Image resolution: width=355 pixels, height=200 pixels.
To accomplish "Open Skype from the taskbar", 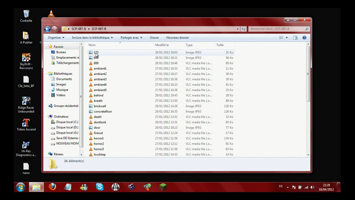I will point(100,187).
